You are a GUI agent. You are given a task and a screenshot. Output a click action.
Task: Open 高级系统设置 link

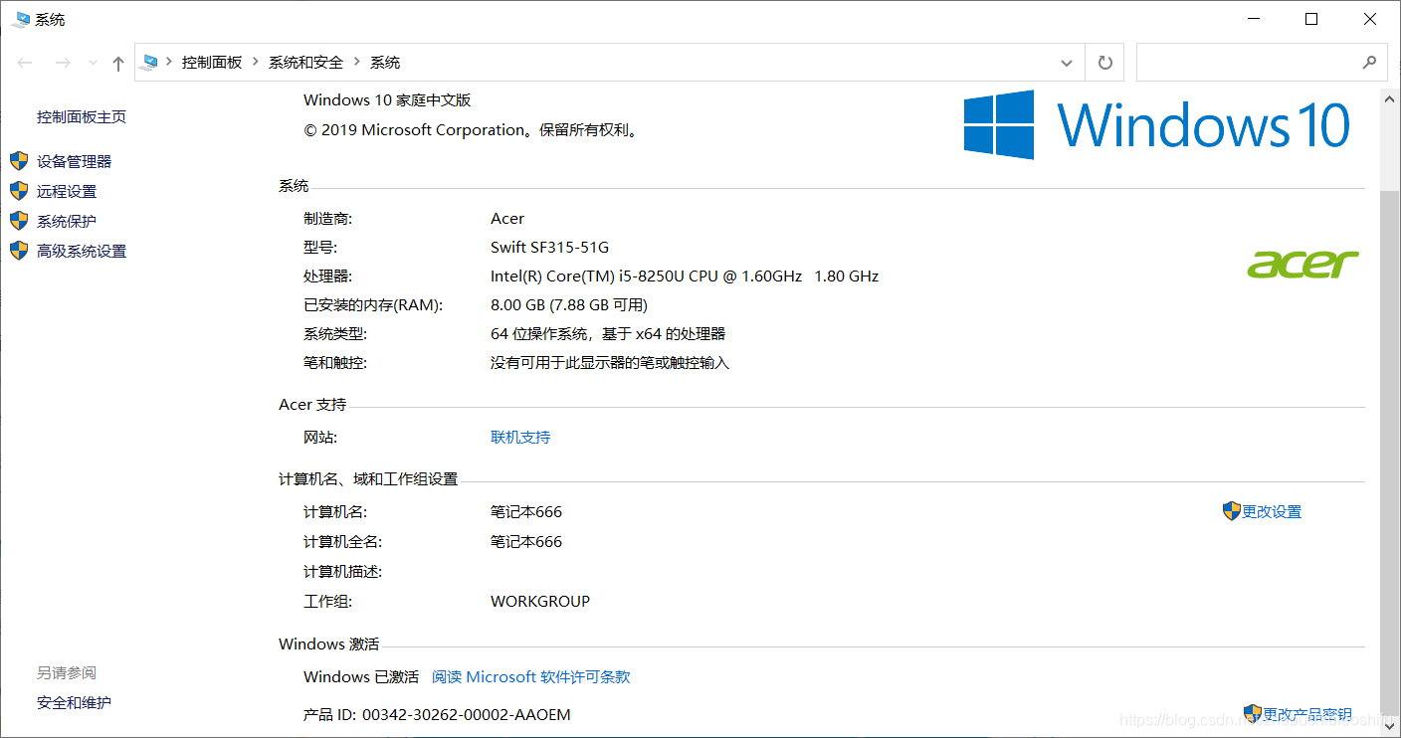[x=82, y=251]
